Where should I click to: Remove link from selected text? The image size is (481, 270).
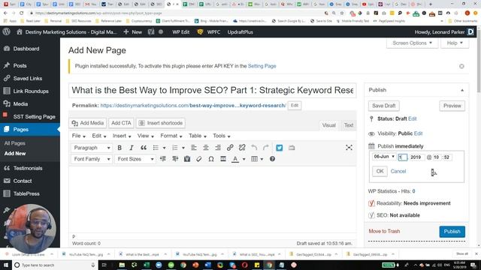pos(242,148)
